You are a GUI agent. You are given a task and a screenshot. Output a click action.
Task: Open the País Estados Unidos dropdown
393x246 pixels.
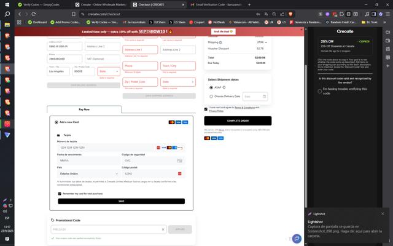[88, 173]
